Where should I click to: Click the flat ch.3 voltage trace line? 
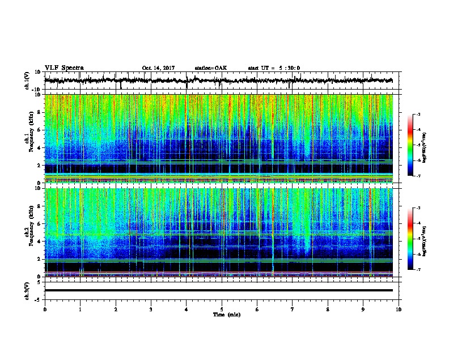pyautogui.click(x=218, y=290)
